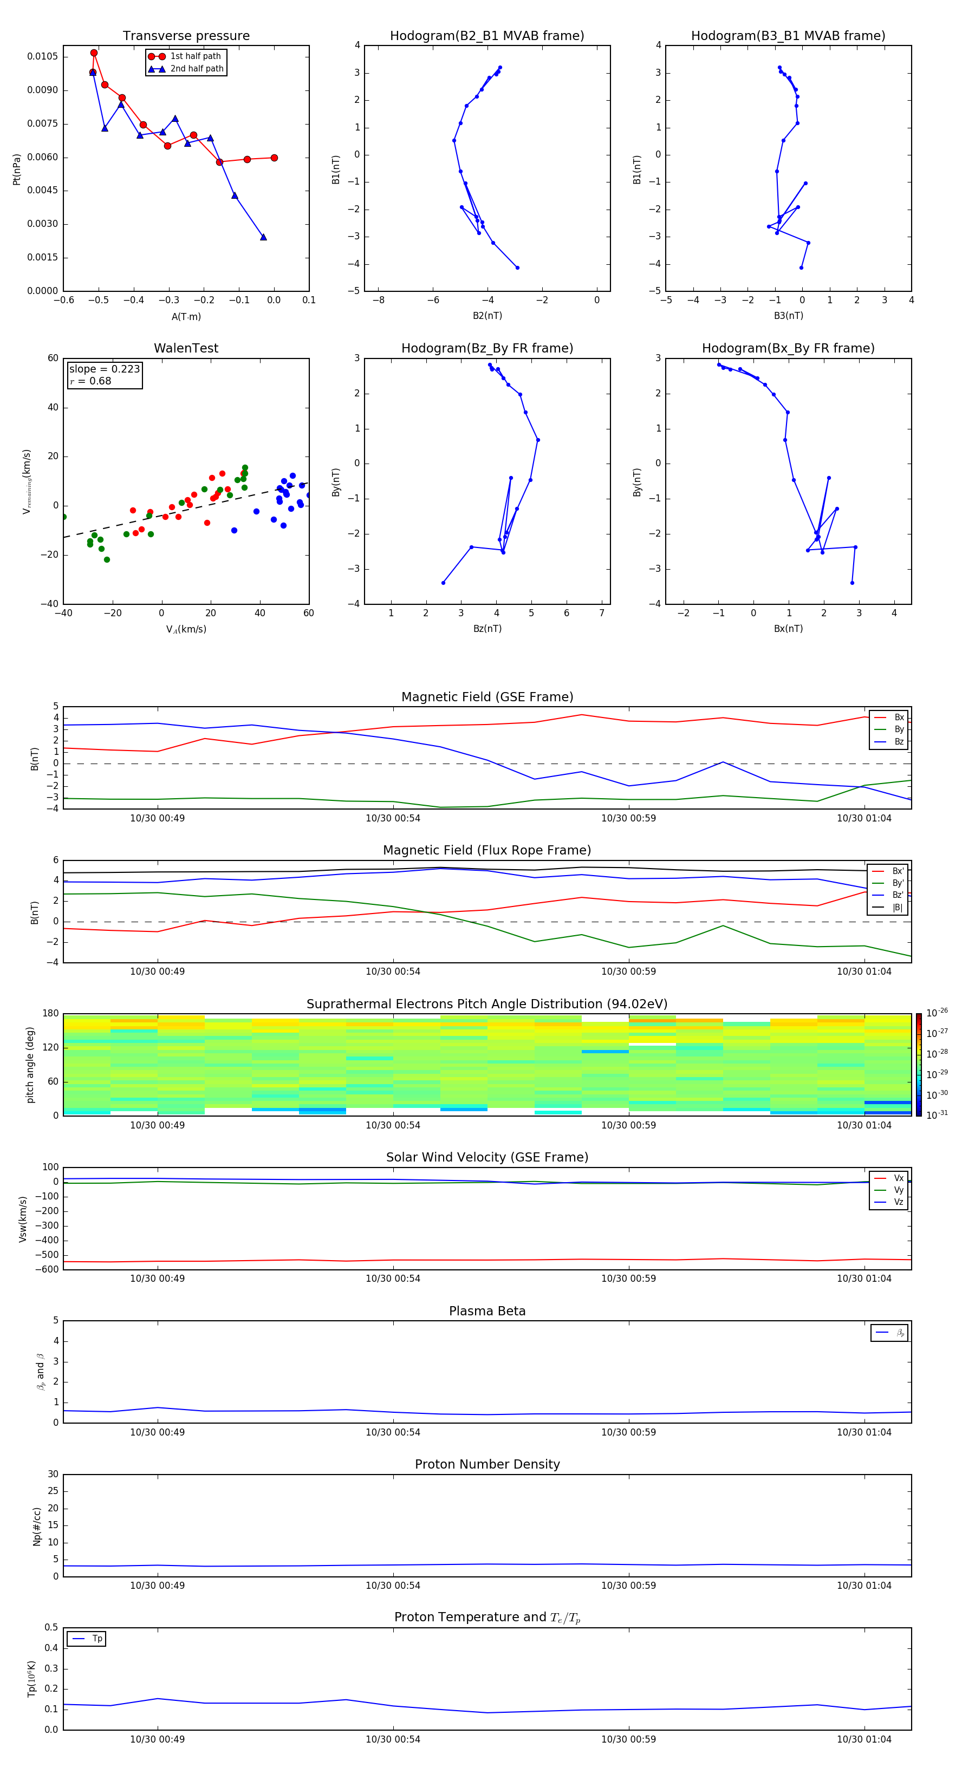Select "Vz" in the solar wind legend

[x=889, y=1202]
